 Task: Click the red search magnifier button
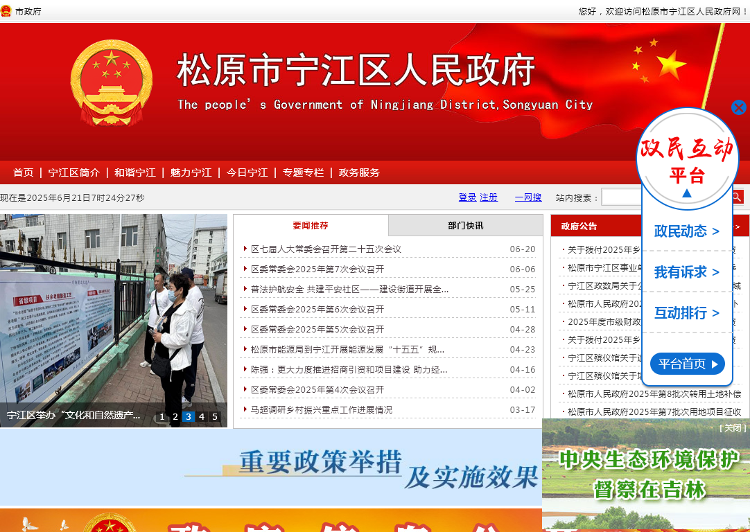click(738, 197)
